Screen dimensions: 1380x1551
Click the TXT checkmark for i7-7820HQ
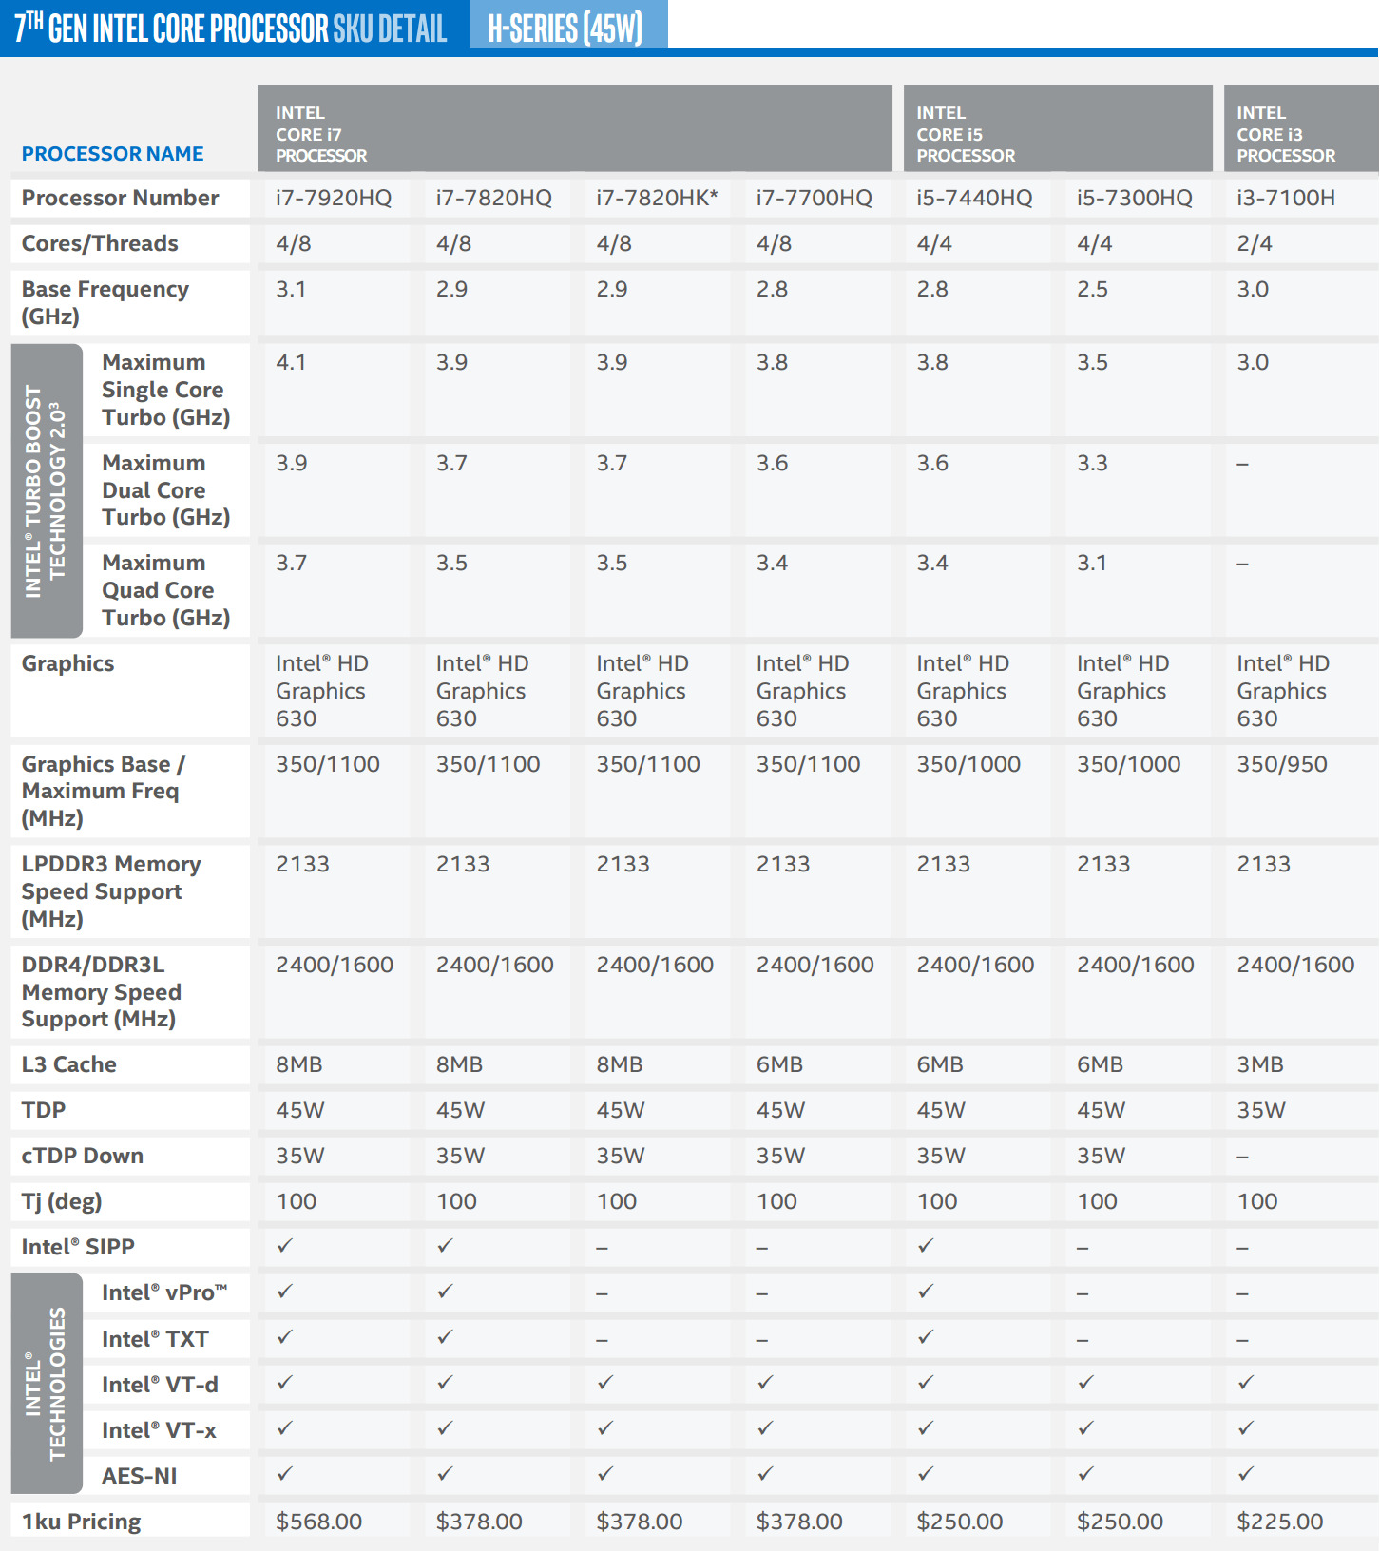point(445,1337)
